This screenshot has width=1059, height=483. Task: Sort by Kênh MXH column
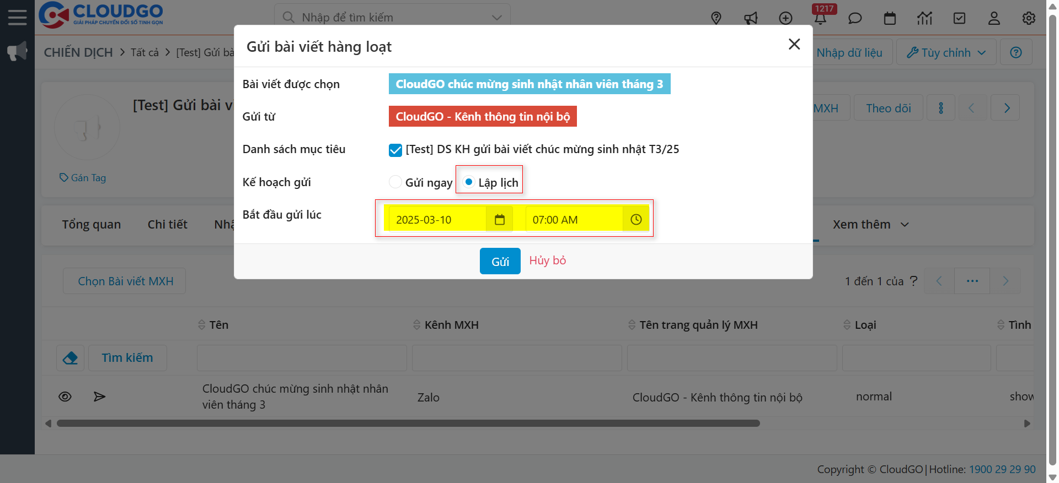pos(446,325)
